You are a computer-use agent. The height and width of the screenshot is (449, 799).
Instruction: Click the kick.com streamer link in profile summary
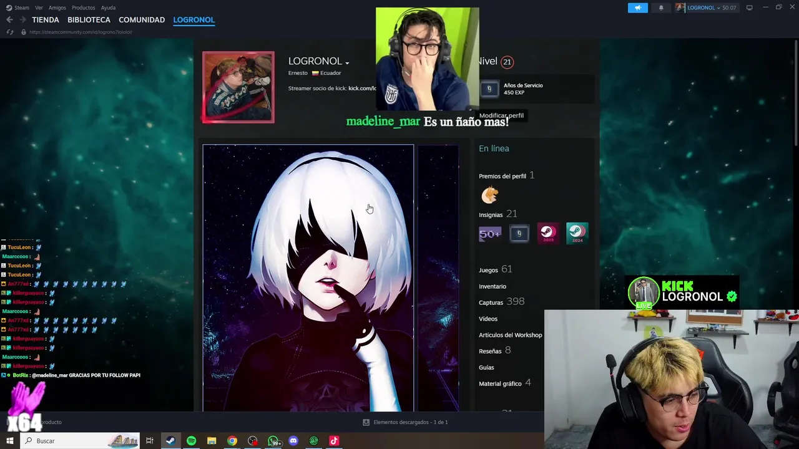point(362,89)
